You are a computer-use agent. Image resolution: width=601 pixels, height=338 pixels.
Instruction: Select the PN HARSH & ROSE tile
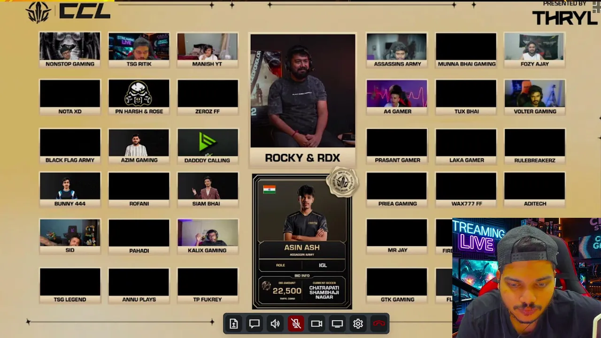139,97
